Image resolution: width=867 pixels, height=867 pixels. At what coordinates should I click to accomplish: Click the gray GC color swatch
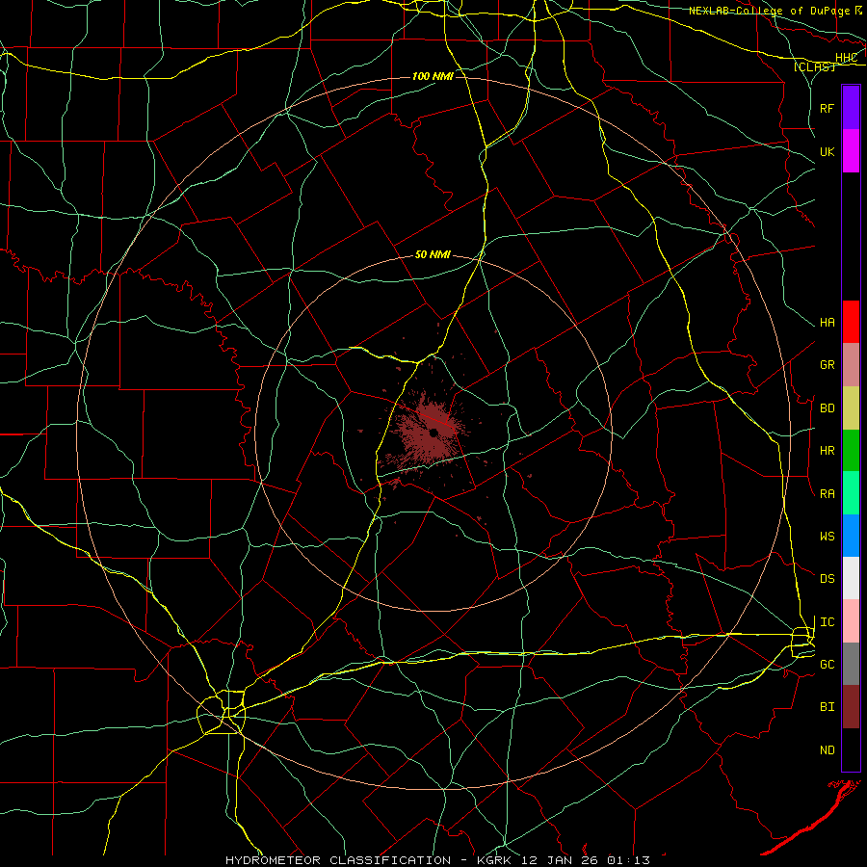[x=851, y=664]
